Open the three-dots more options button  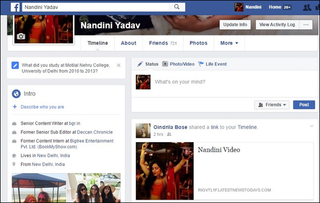[x=306, y=25]
